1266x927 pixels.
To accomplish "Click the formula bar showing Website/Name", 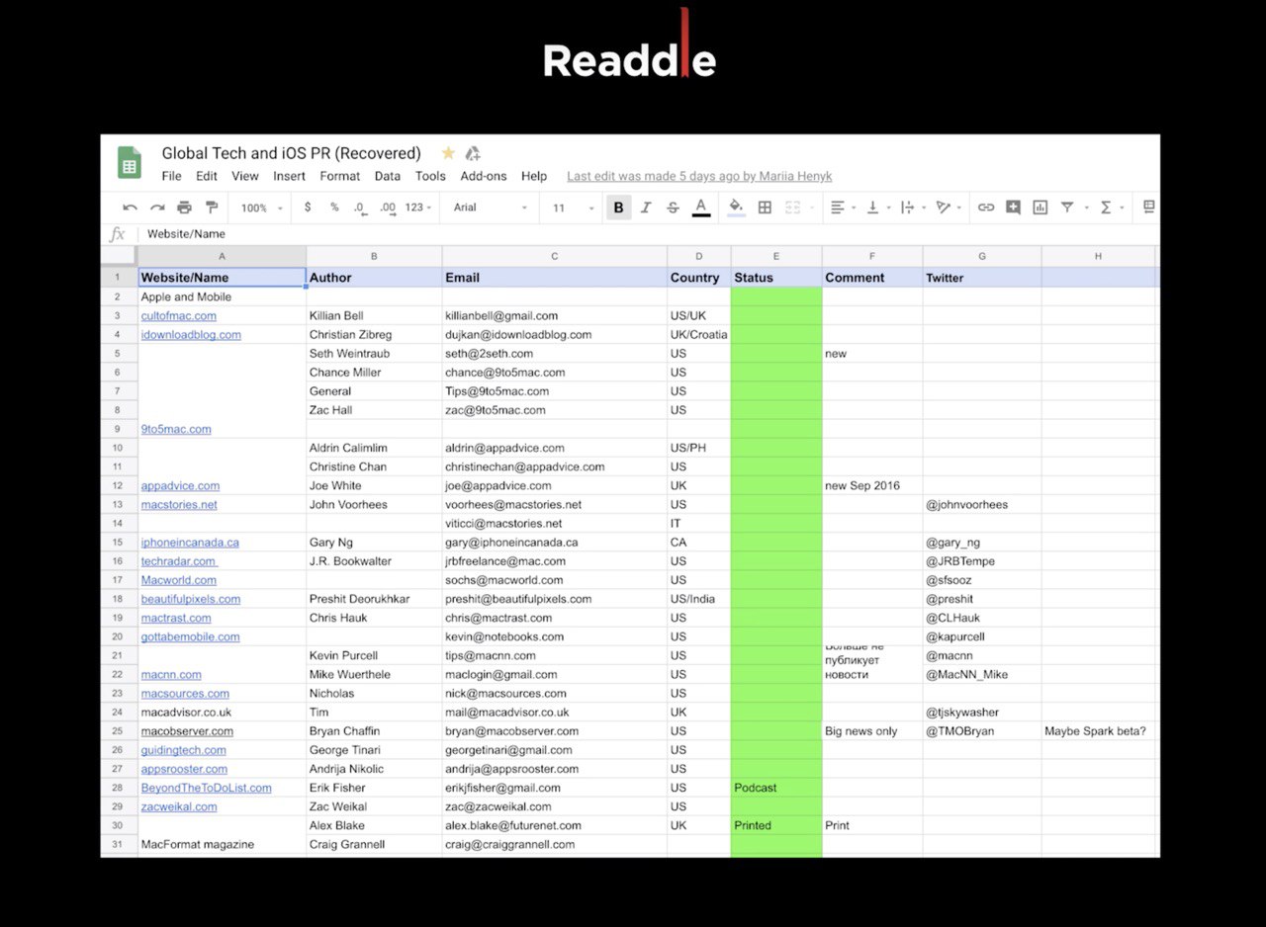I will coord(648,234).
